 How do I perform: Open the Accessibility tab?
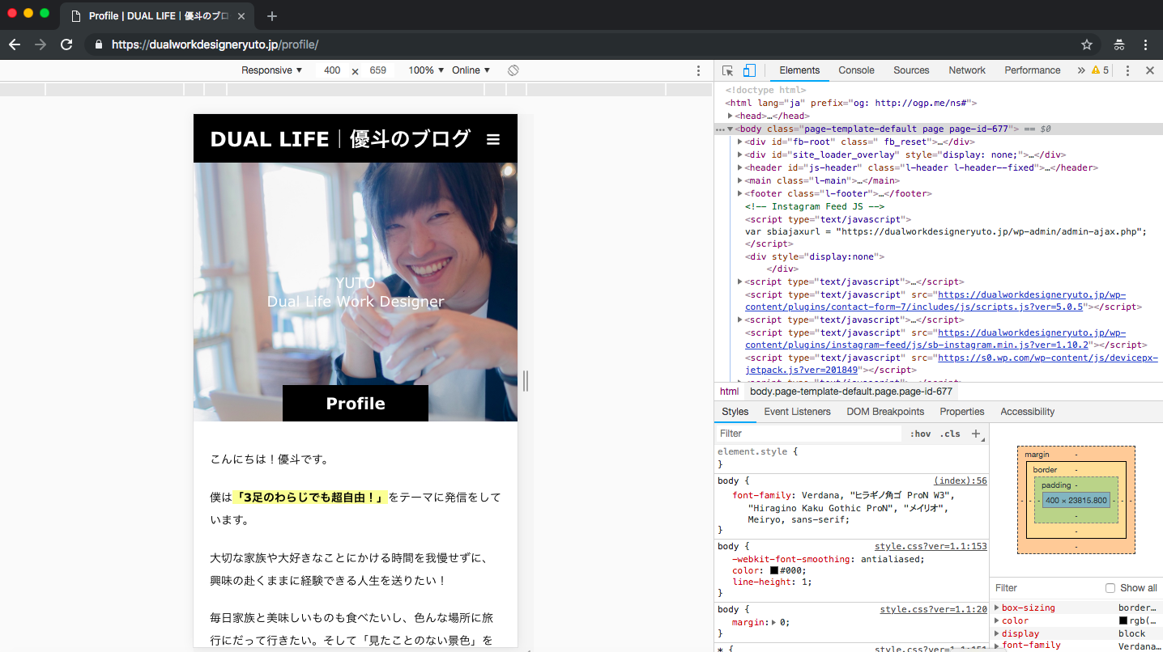(x=1028, y=412)
